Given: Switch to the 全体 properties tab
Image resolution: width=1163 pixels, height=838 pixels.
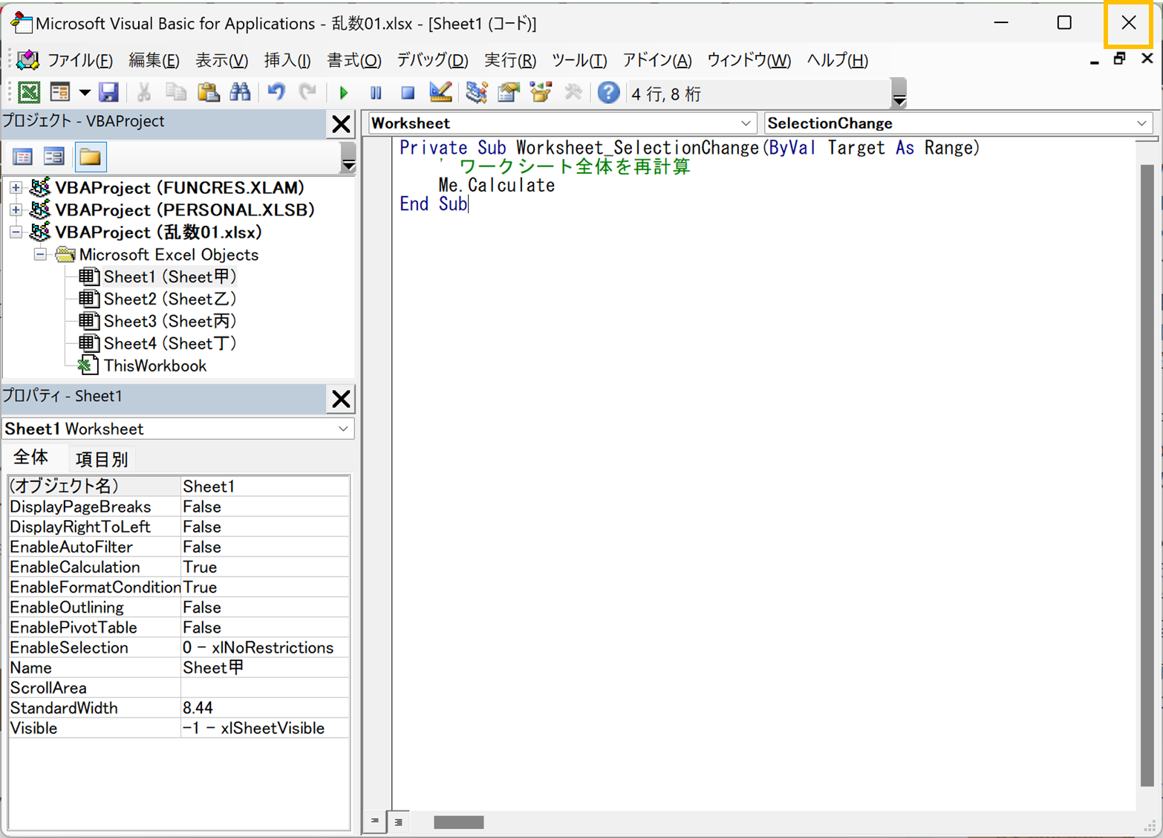Looking at the screenshot, I should click(x=31, y=458).
